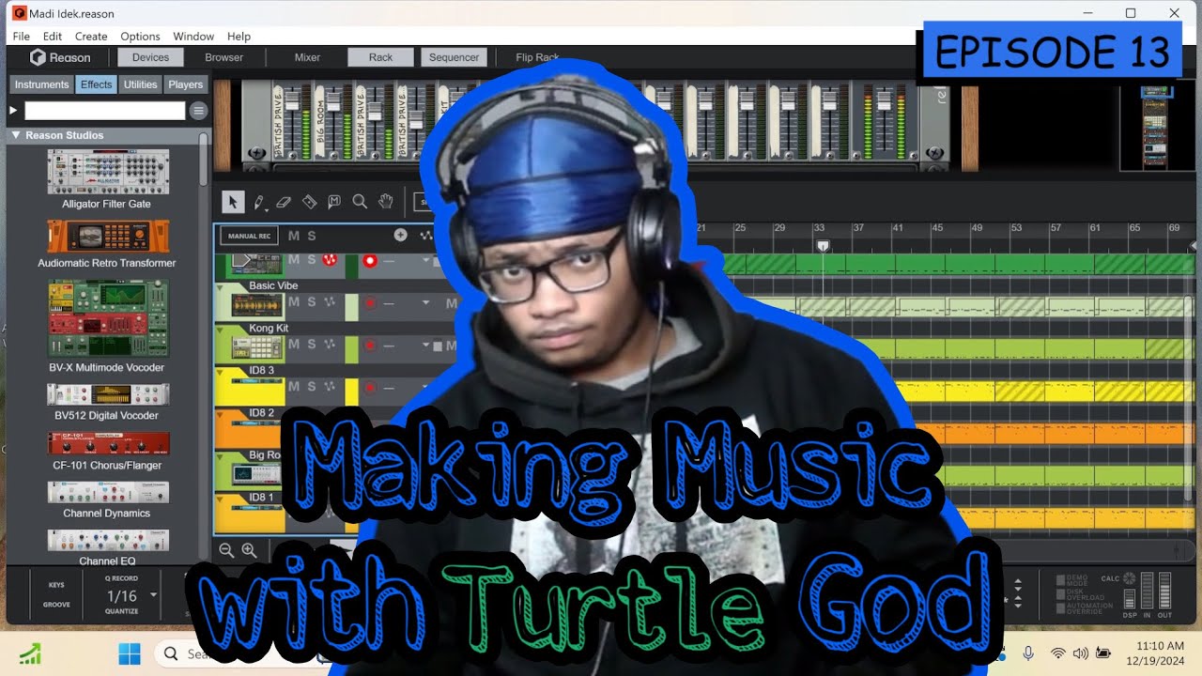Image resolution: width=1202 pixels, height=676 pixels.
Task: Open the taskbar volume control
Action: pos(1081,653)
